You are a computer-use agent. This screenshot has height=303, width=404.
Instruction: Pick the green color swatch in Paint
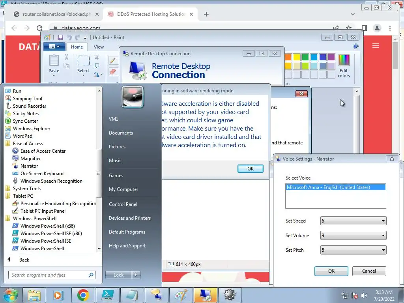click(x=305, y=57)
